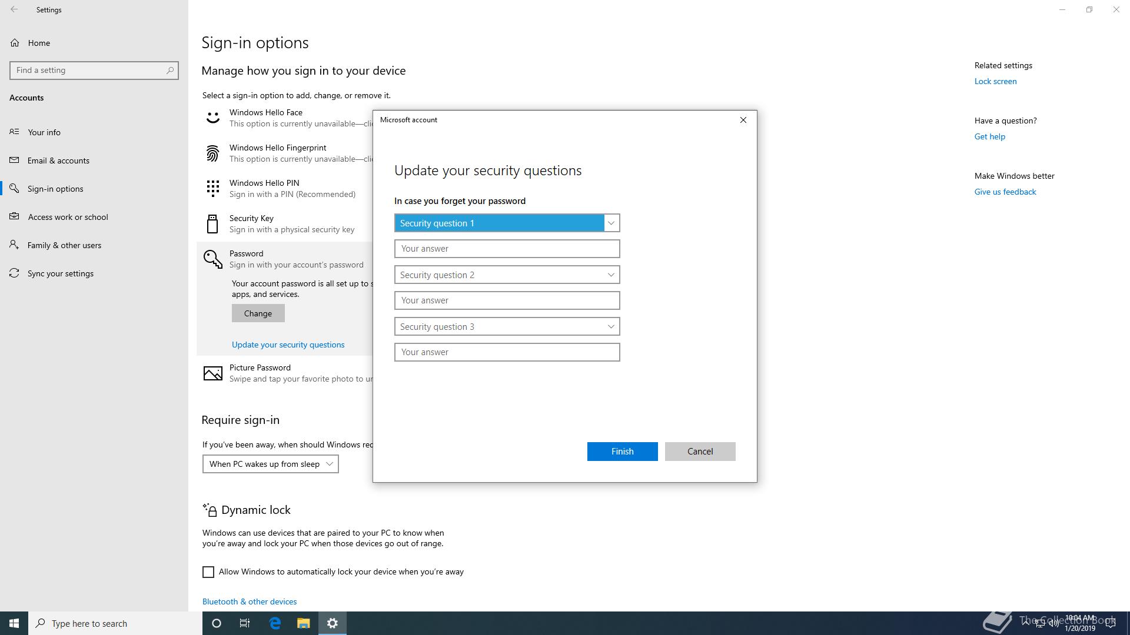Select the Picture Password option

[x=285, y=373]
